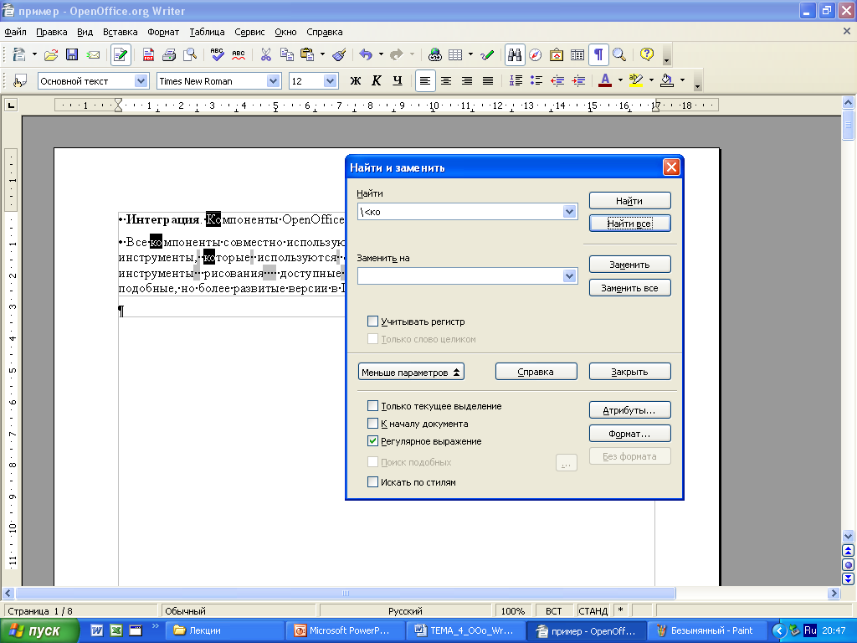Click the Заменить все button

coord(629,288)
